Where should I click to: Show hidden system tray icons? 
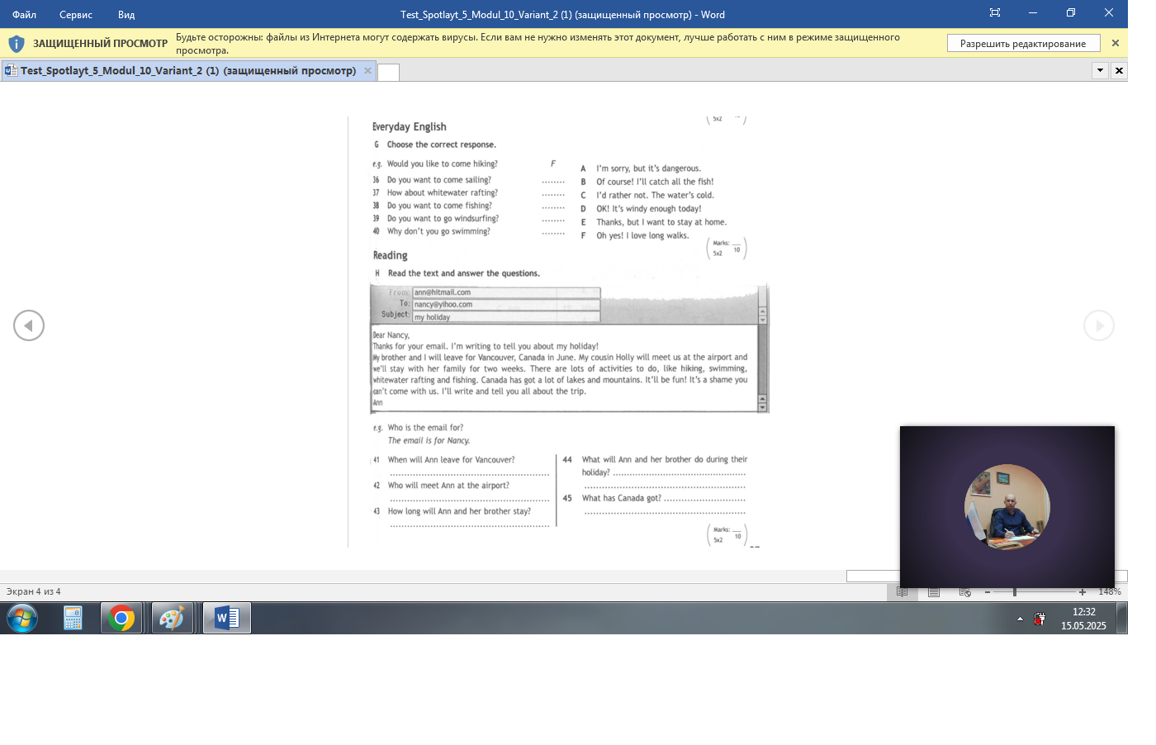(1020, 619)
